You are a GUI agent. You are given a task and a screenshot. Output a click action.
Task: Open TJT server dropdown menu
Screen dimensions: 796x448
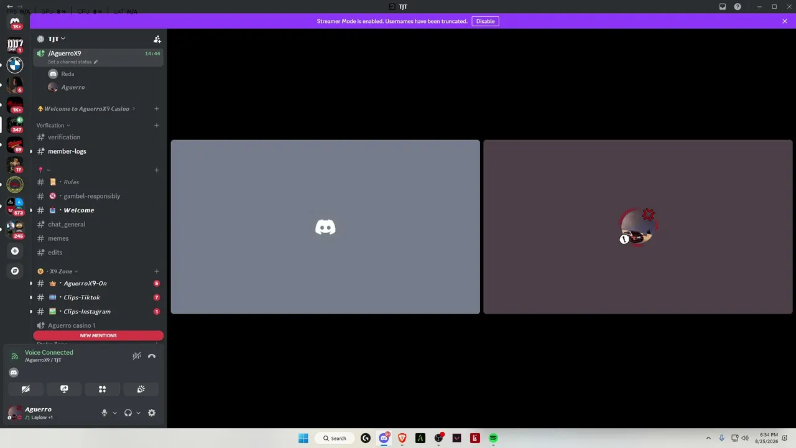[57, 39]
